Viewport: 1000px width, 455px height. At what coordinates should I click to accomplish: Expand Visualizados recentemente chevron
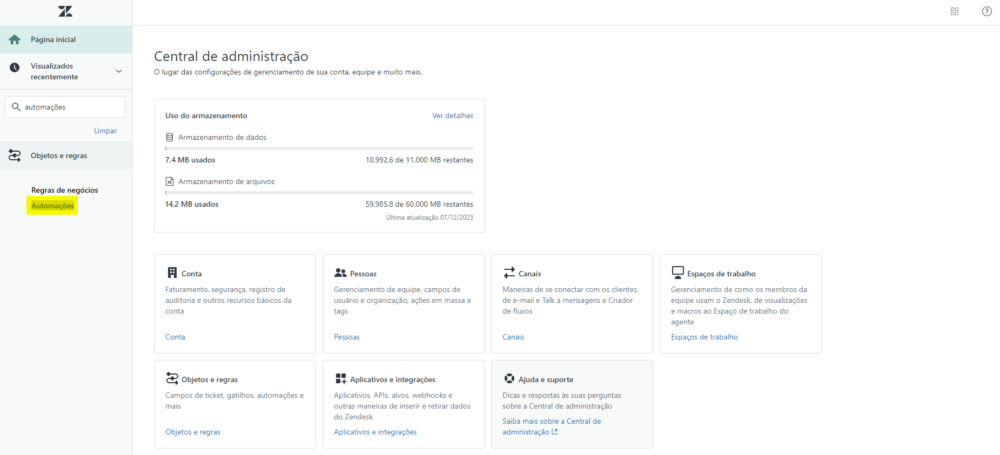click(119, 71)
